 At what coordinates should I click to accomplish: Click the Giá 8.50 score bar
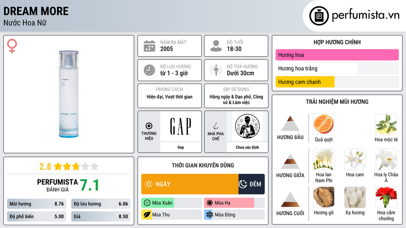(101, 217)
